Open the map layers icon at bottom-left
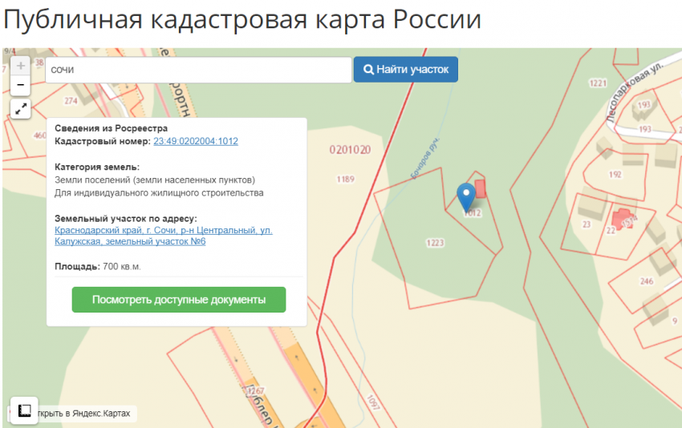 point(24,410)
